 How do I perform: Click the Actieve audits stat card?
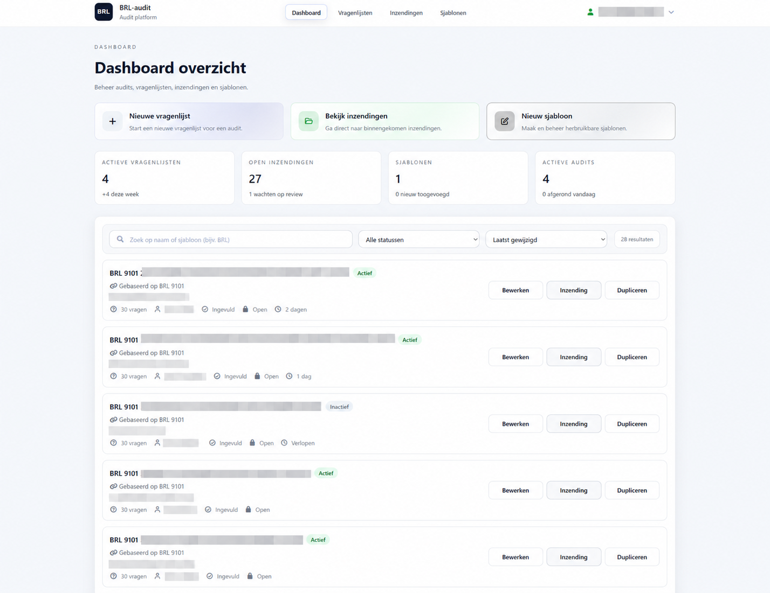[605, 178]
